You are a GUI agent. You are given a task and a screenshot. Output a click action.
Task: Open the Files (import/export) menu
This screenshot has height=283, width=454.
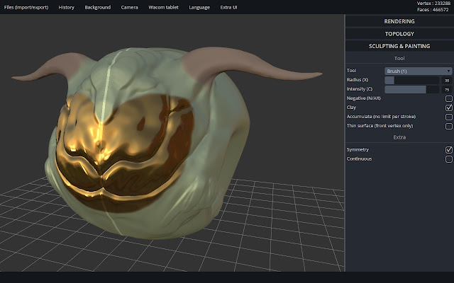pyautogui.click(x=26, y=7)
